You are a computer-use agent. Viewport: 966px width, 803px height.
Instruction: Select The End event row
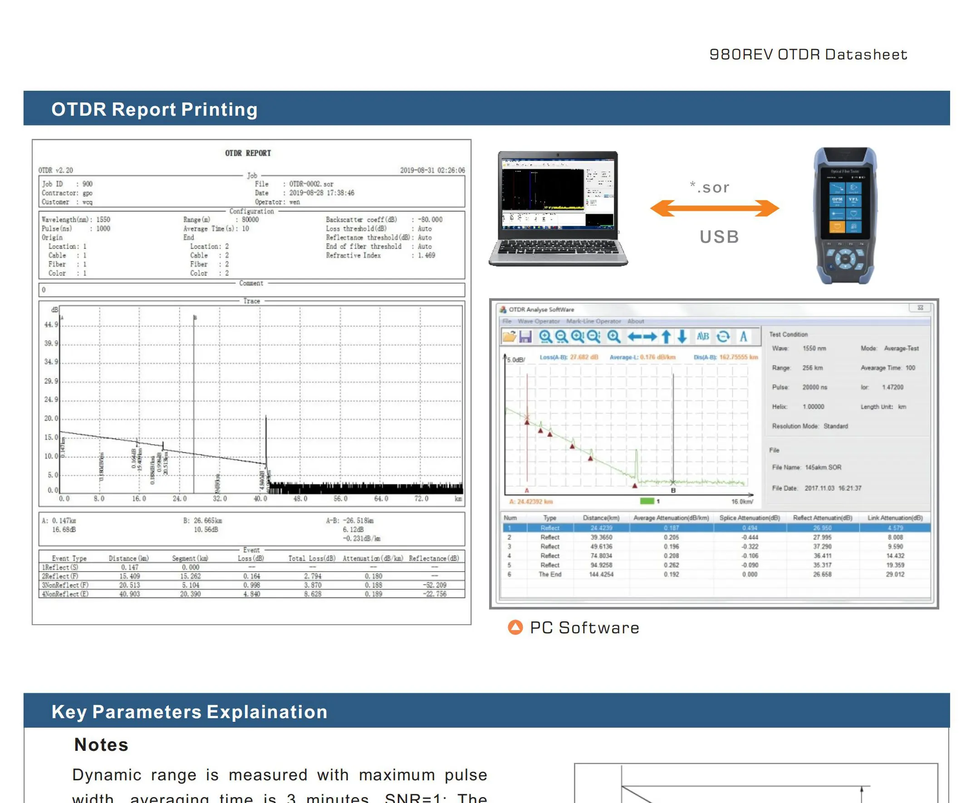click(550, 574)
